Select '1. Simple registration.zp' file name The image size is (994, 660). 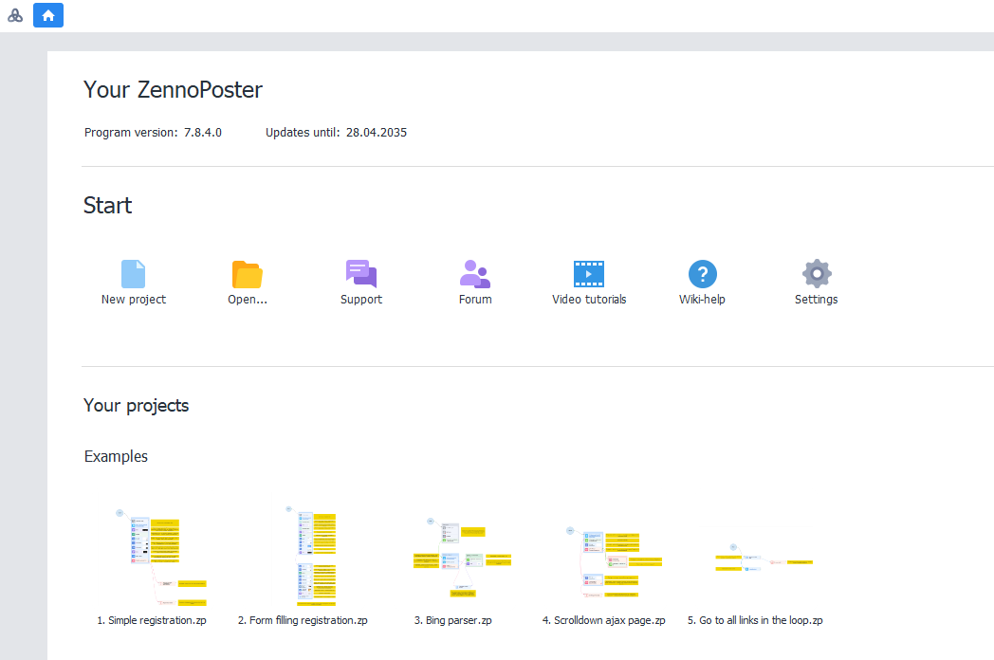[x=152, y=620]
